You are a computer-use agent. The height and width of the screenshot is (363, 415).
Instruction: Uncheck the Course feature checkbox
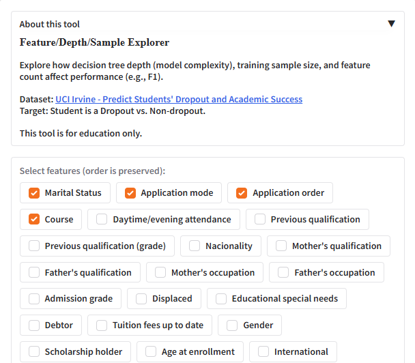point(34,220)
